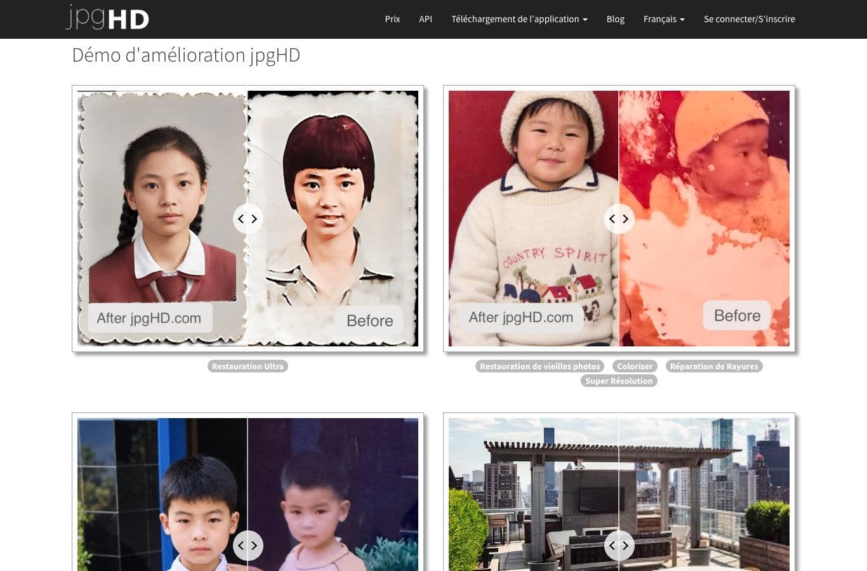Click the Démo d'amélioration jpgHD heading
Screen dimensions: 867x571
pyautogui.click(x=186, y=55)
